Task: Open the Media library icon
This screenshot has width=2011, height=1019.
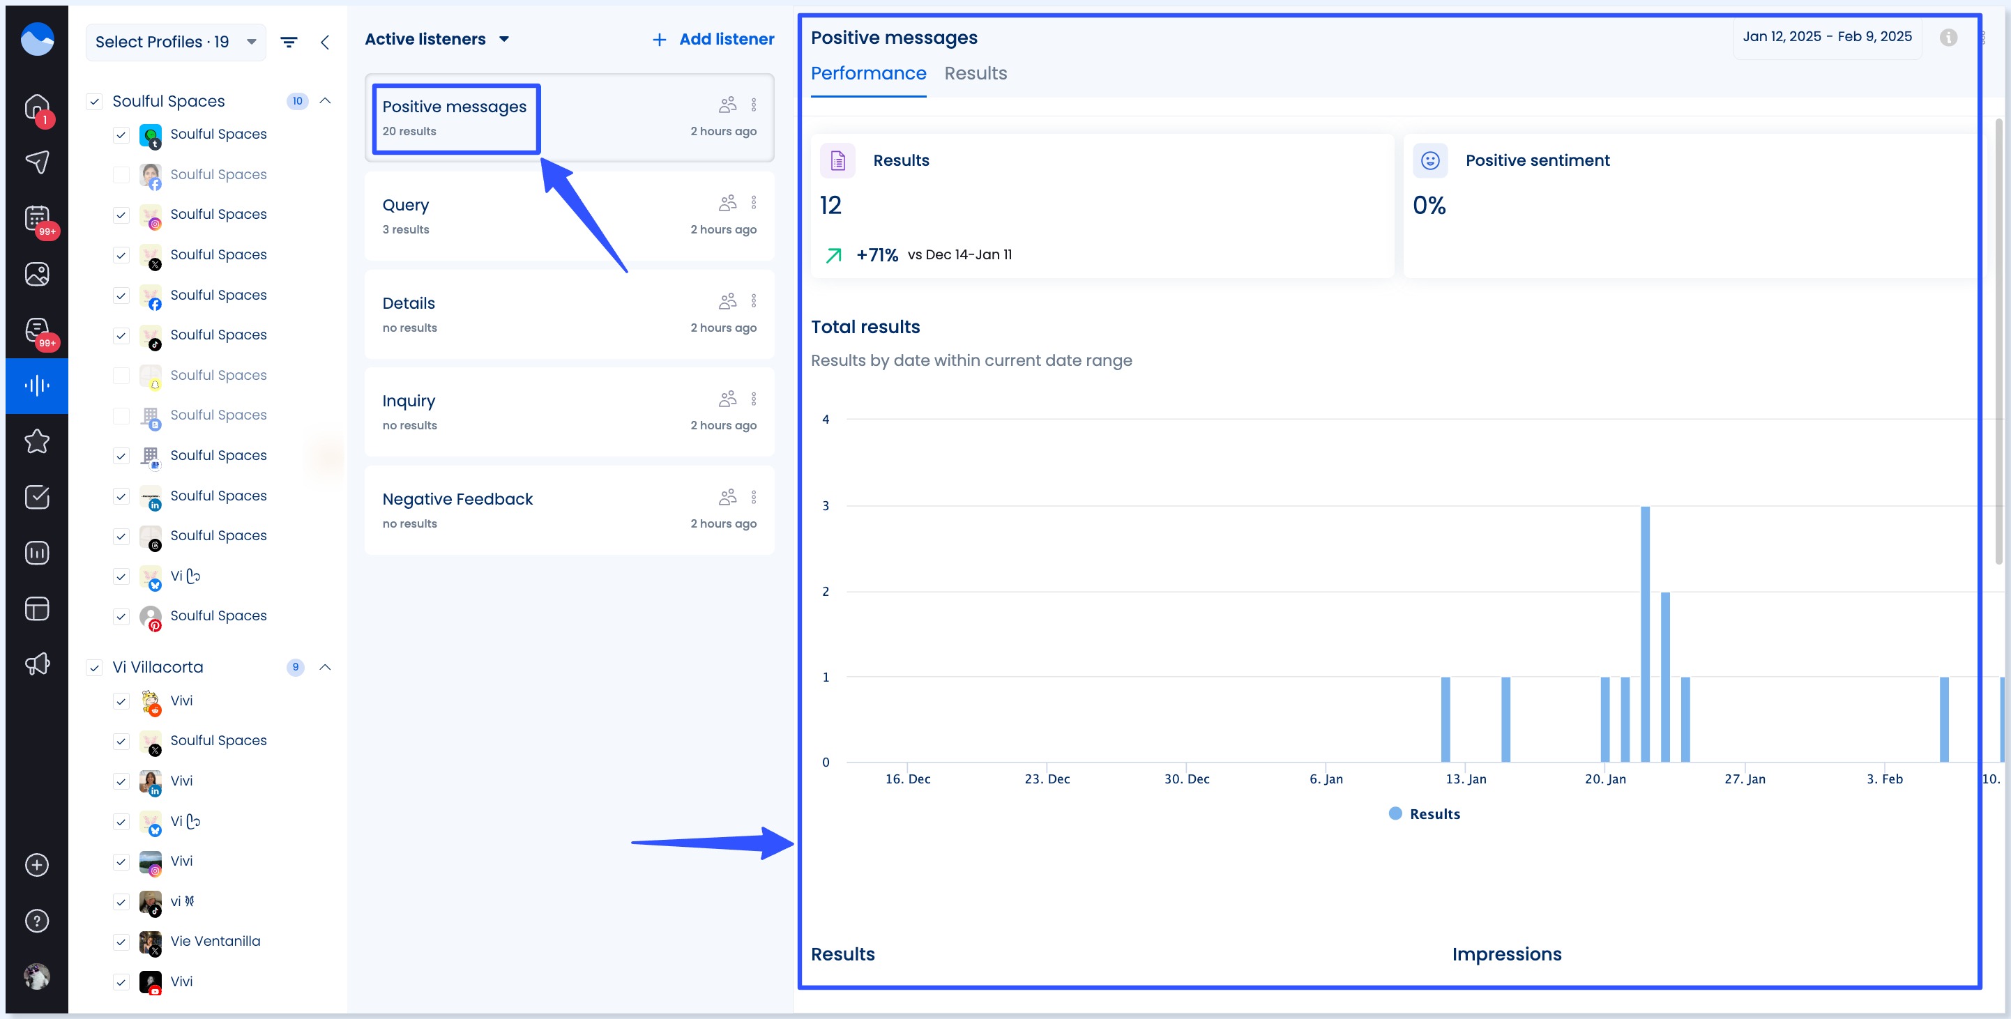Action: pyautogui.click(x=37, y=274)
